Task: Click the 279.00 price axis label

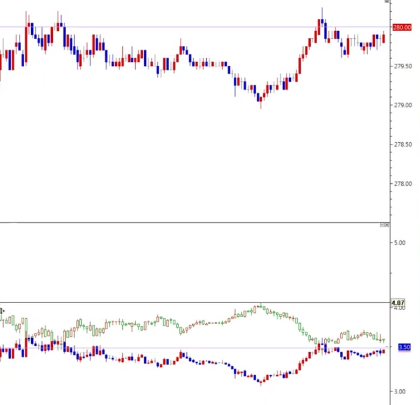Action: click(403, 105)
